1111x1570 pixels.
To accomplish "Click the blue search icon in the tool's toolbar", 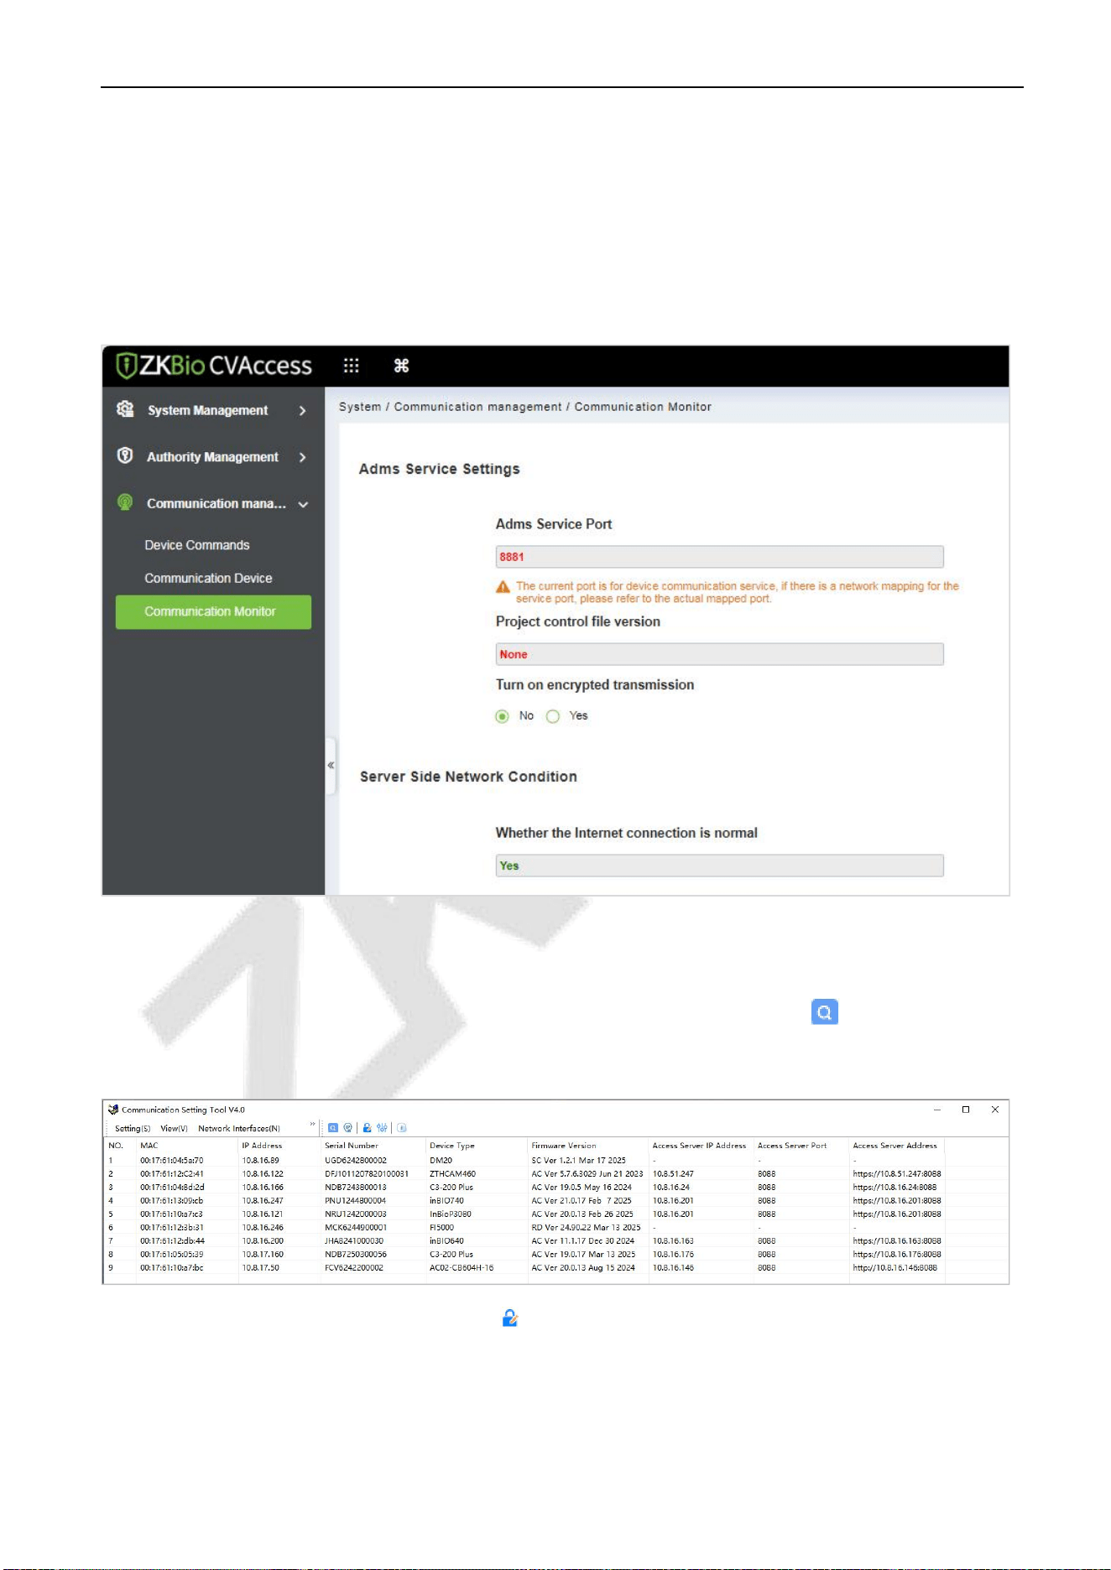I will coord(333,1128).
